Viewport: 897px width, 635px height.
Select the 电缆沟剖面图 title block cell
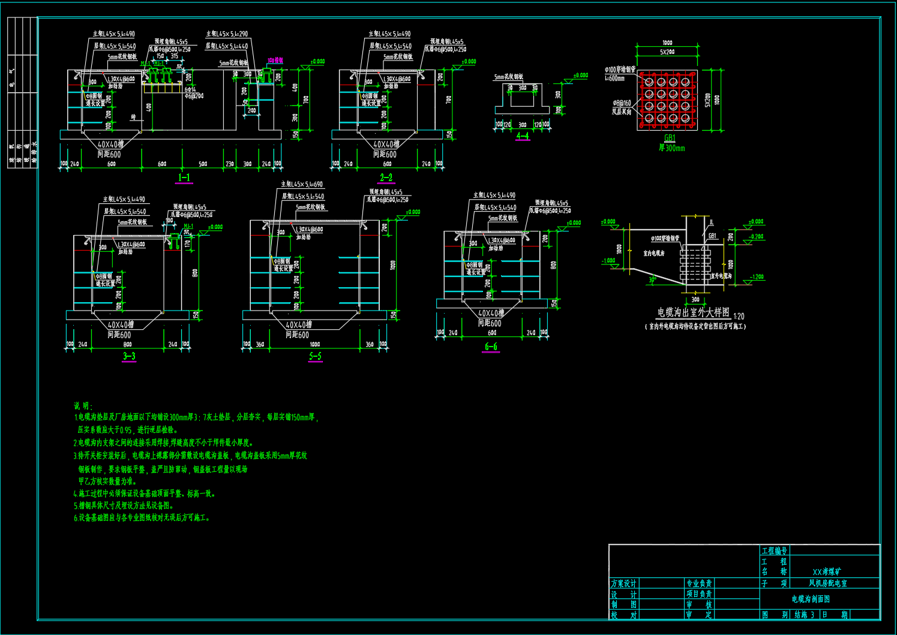coord(811,599)
